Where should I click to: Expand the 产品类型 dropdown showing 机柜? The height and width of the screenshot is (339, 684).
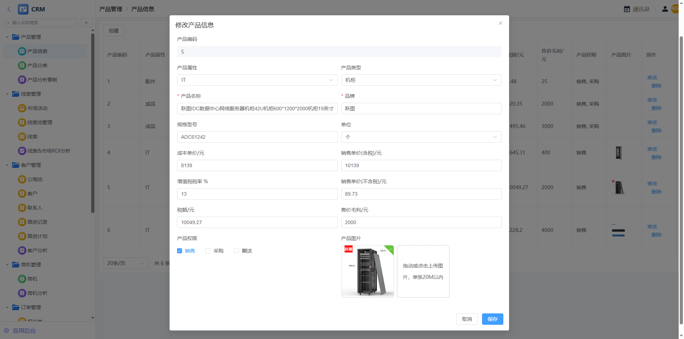421,80
